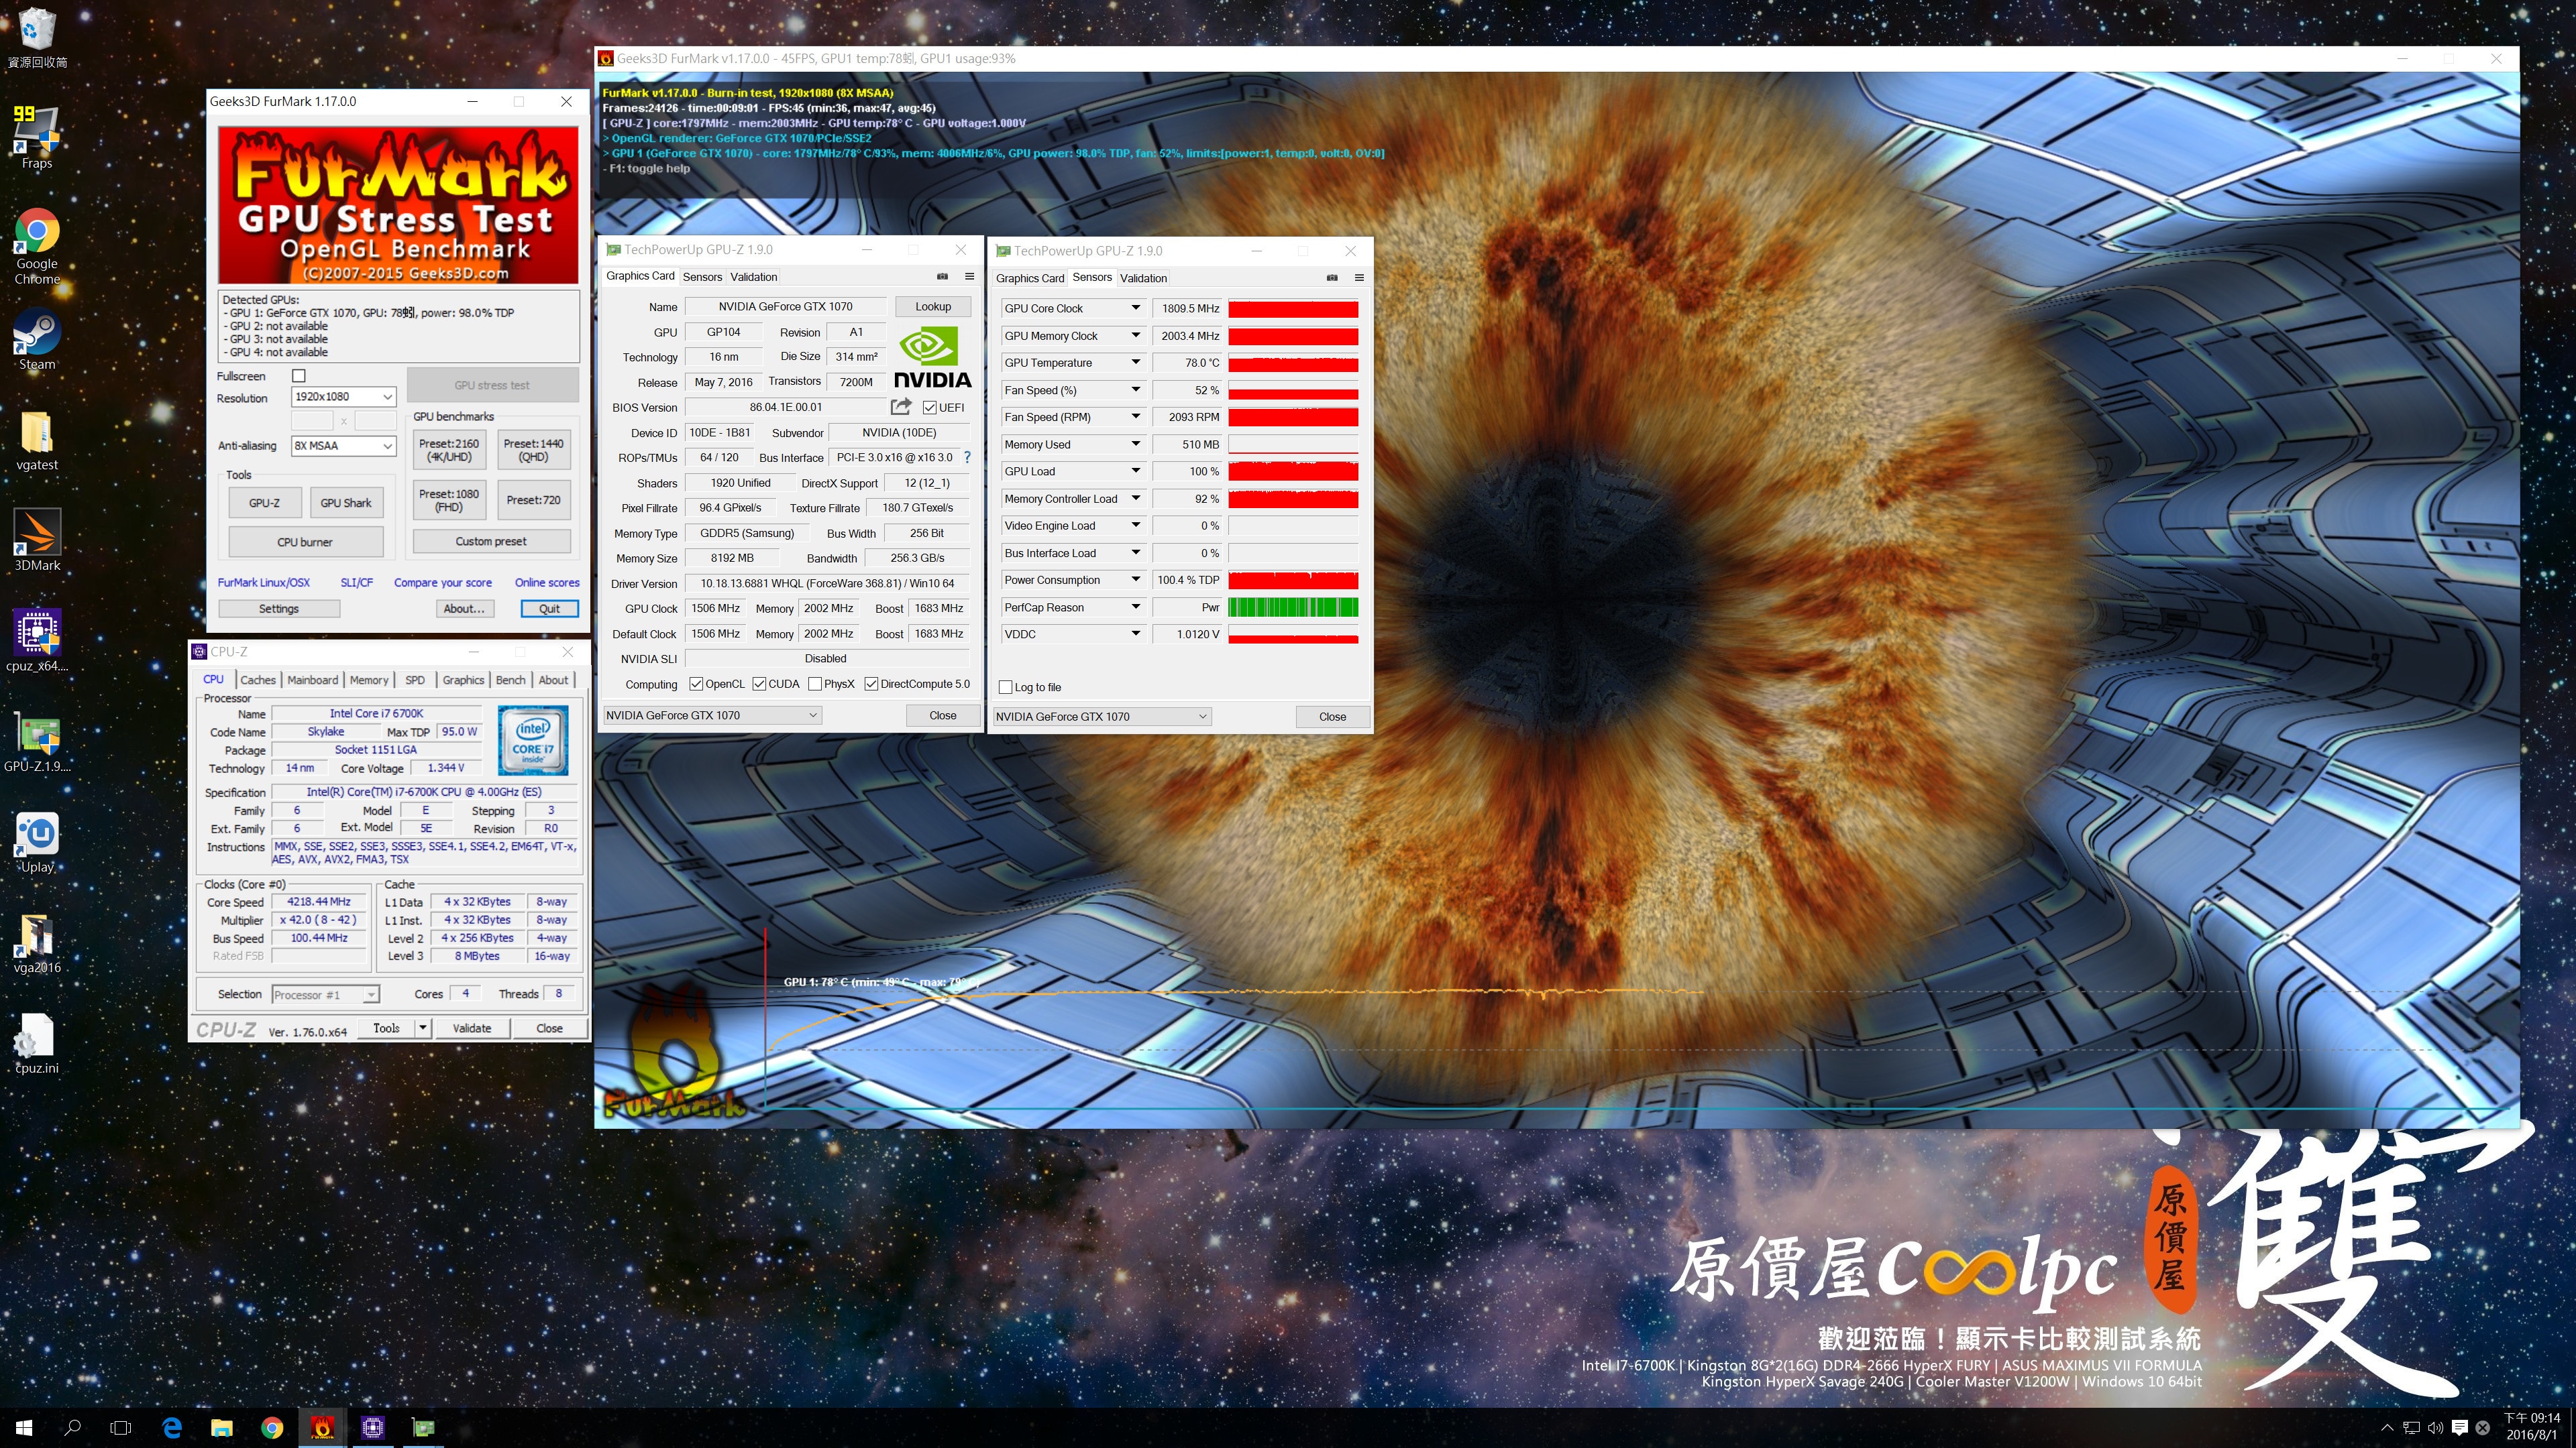Click the Intel Core i7 logo in CPU-Z
Screen dimensions: 2576x1448
click(533, 741)
